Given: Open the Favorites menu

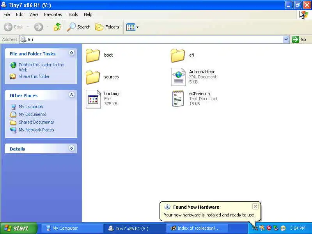Looking at the screenshot, I should point(53,14).
